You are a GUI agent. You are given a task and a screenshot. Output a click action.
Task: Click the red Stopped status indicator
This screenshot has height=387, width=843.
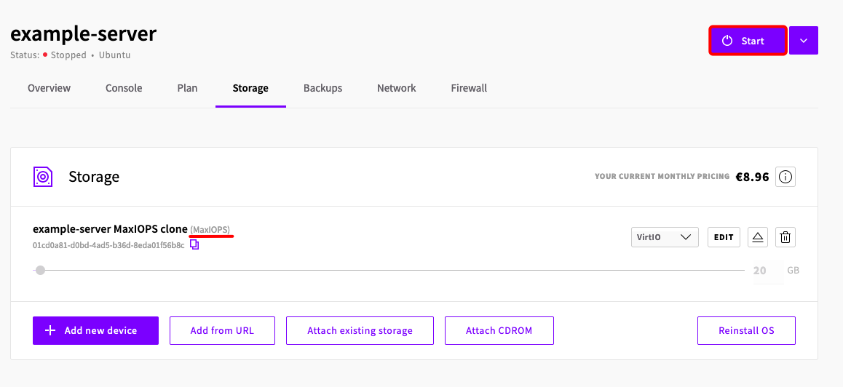pyautogui.click(x=46, y=55)
